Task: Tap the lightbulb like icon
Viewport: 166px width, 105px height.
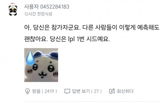Action: coord(27,91)
